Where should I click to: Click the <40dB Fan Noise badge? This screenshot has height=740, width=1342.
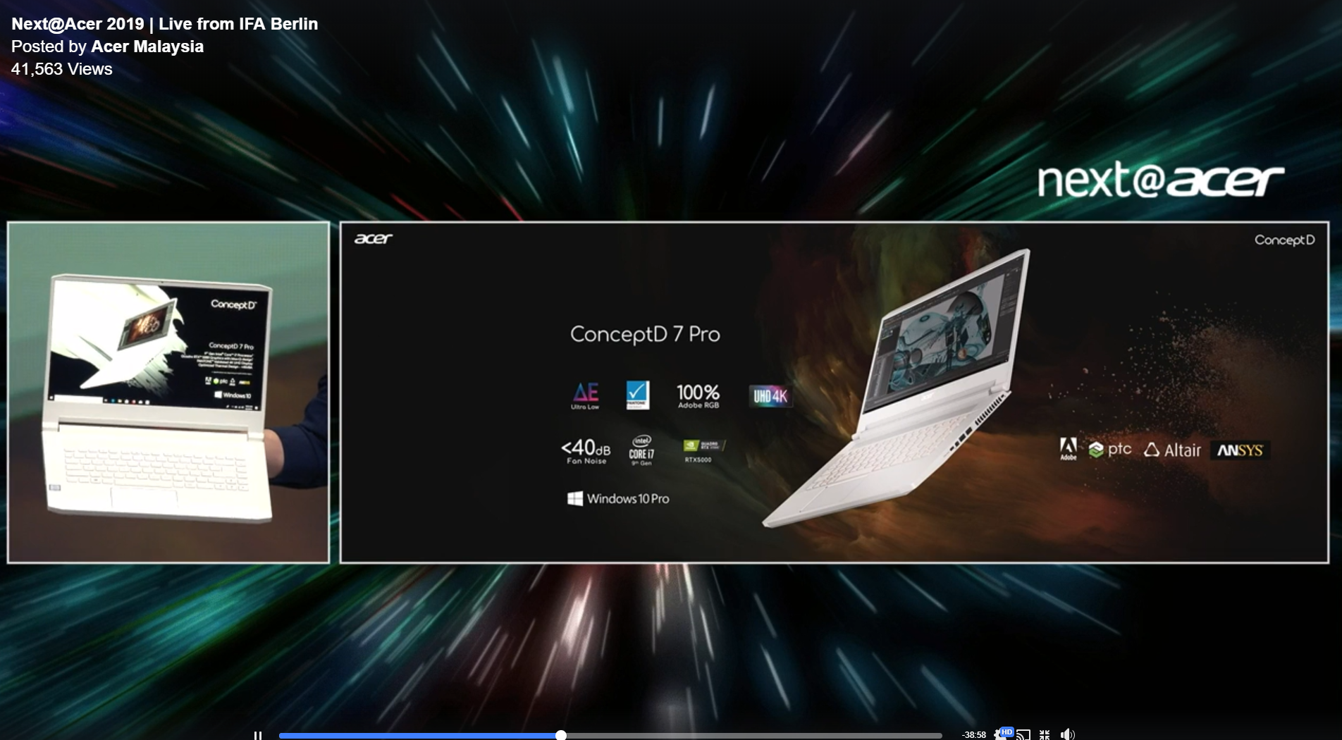pyautogui.click(x=586, y=451)
